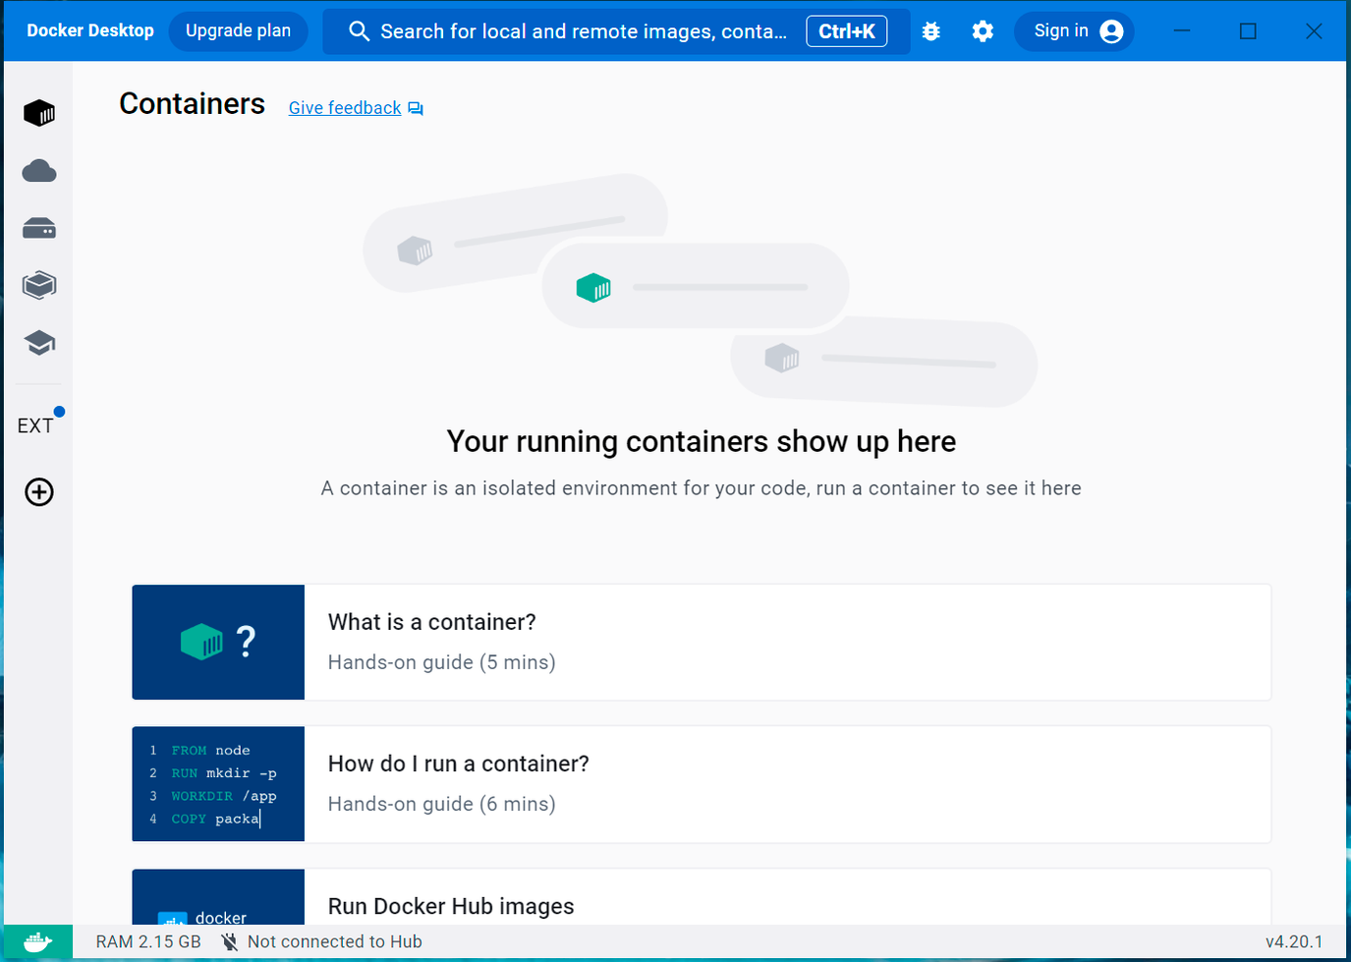Click the Dockerfile code snippet thumbnail

tap(218, 784)
